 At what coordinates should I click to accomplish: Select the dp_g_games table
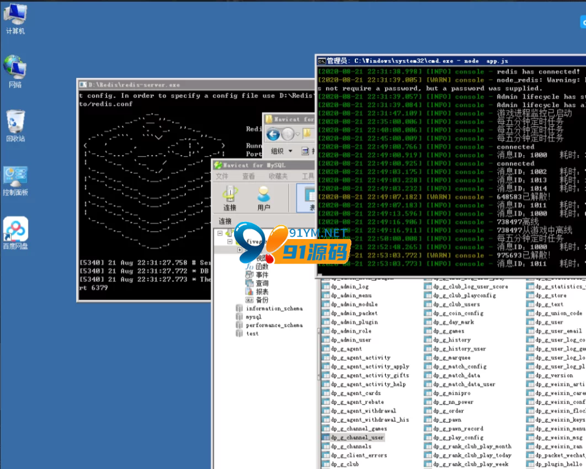pyautogui.click(x=449, y=331)
